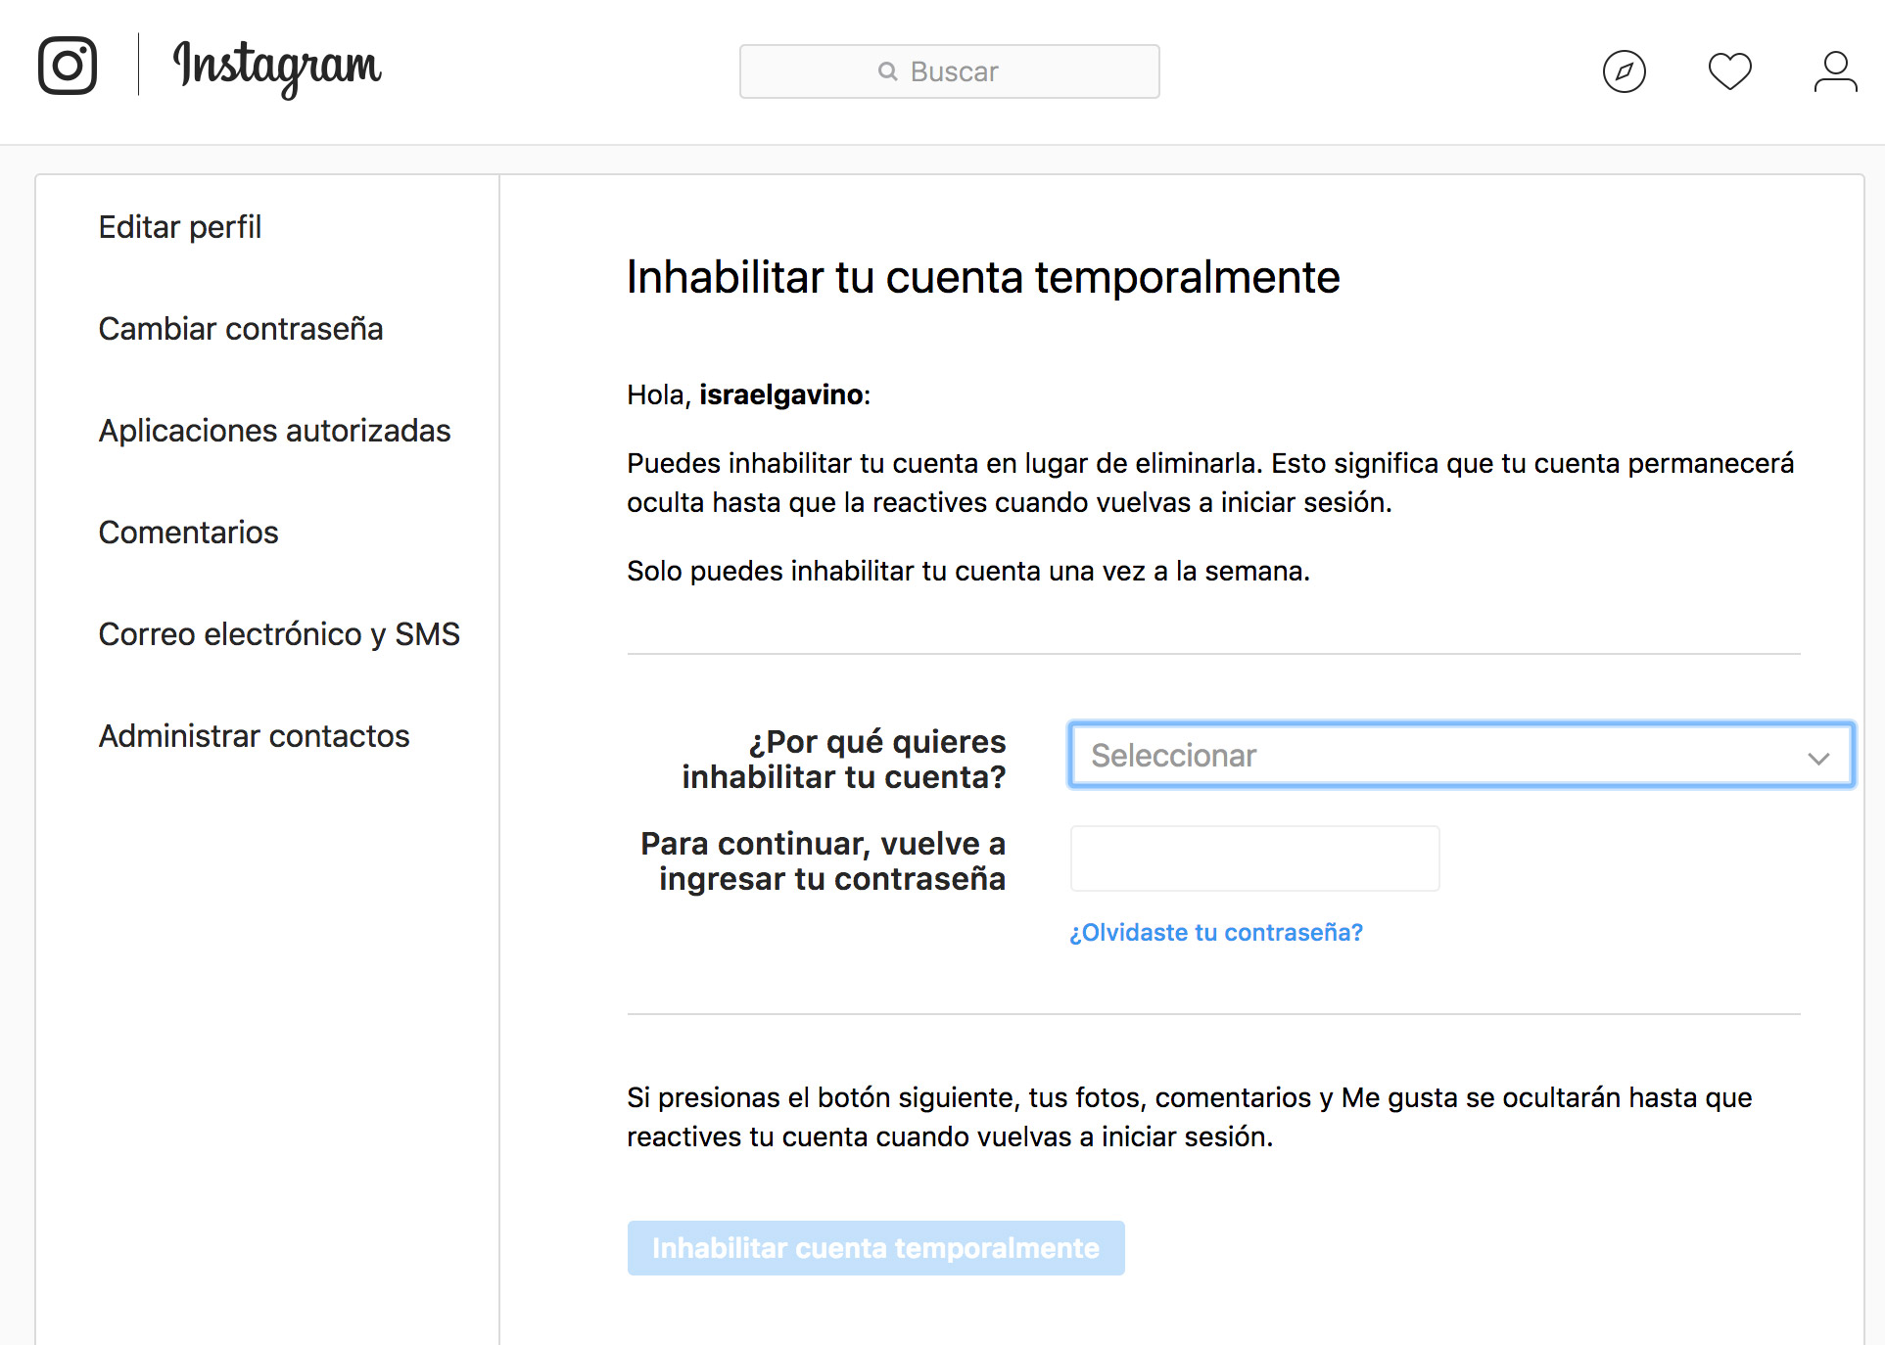The height and width of the screenshot is (1345, 1885).
Task: Open the Explore compass icon
Action: [x=1624, y=71]
